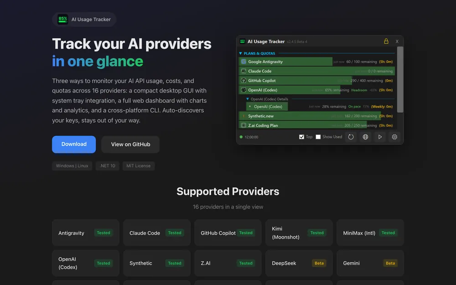Enable the Show Used checkbox
The width and height of the screenshot is (456, 285).
tap(318, 137)
